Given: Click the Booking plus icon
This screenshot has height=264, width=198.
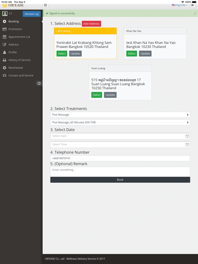Looking at the screenshot, I should 4,21.
